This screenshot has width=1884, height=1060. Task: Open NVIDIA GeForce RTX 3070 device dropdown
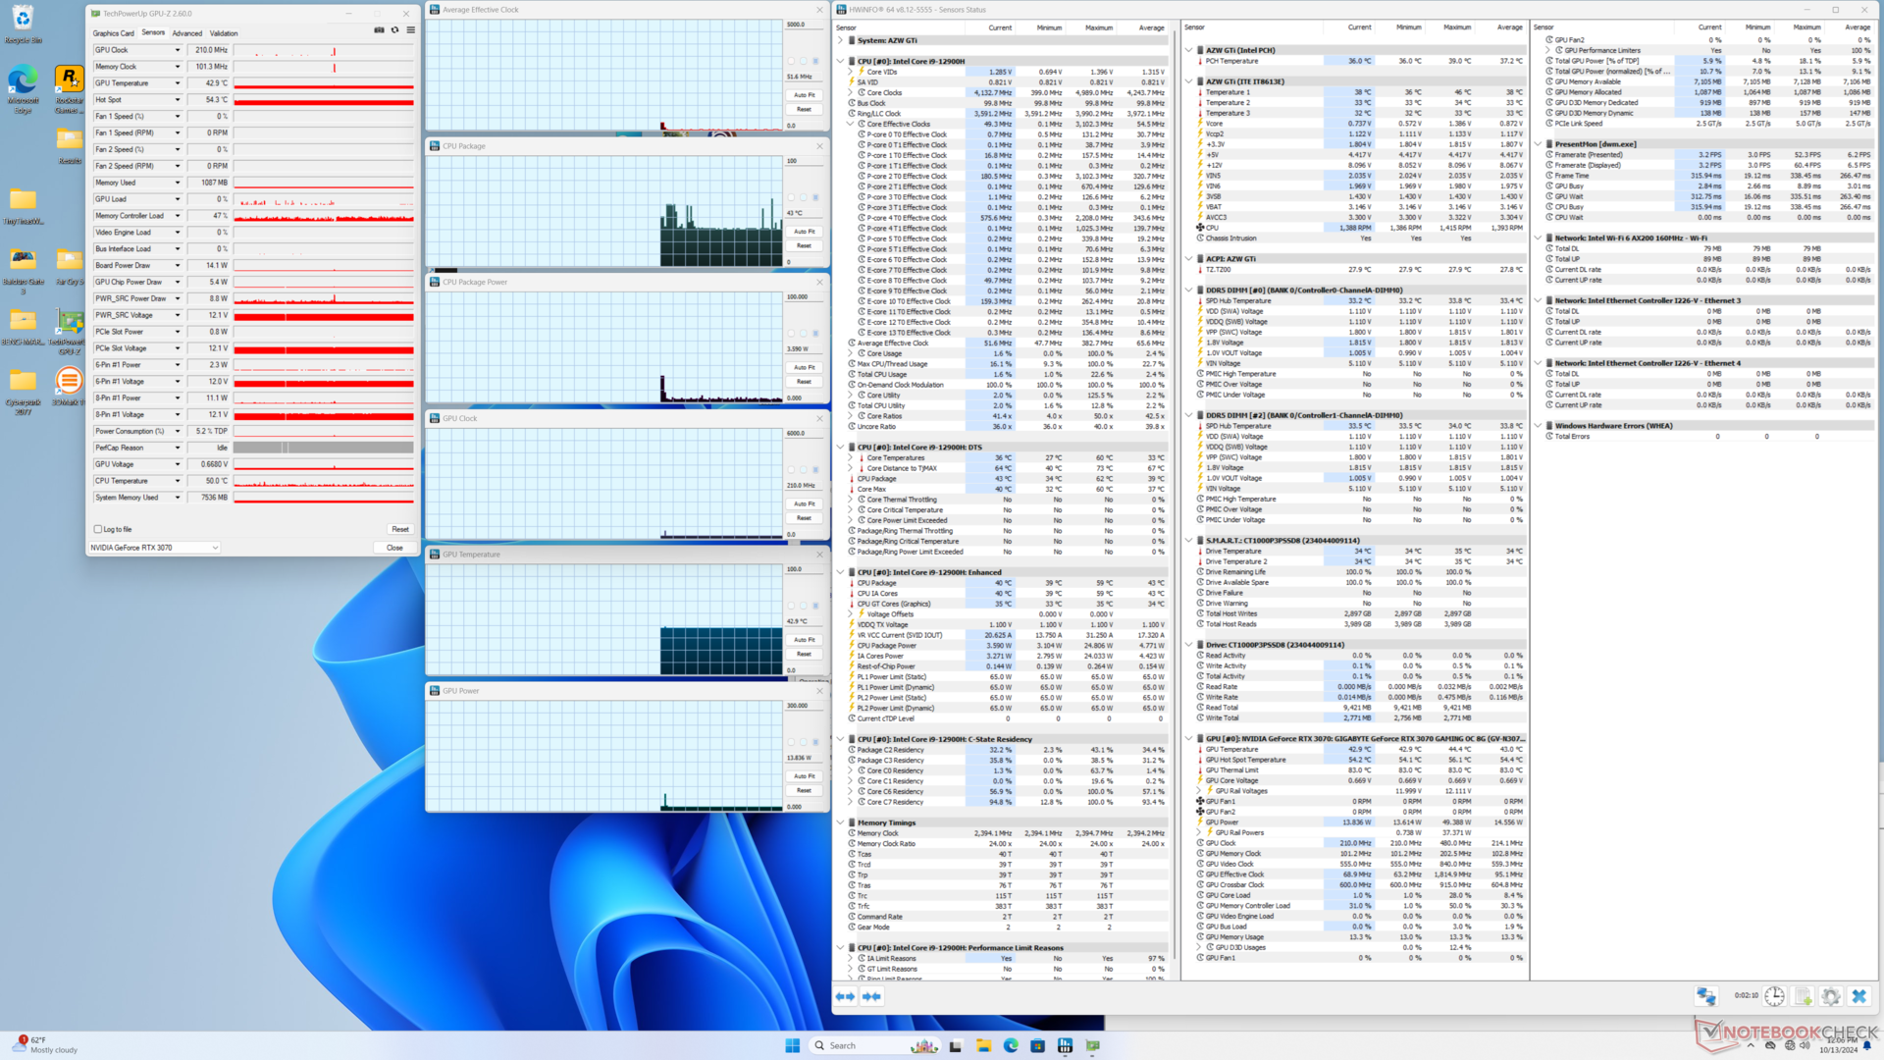(x=215, y=548)
